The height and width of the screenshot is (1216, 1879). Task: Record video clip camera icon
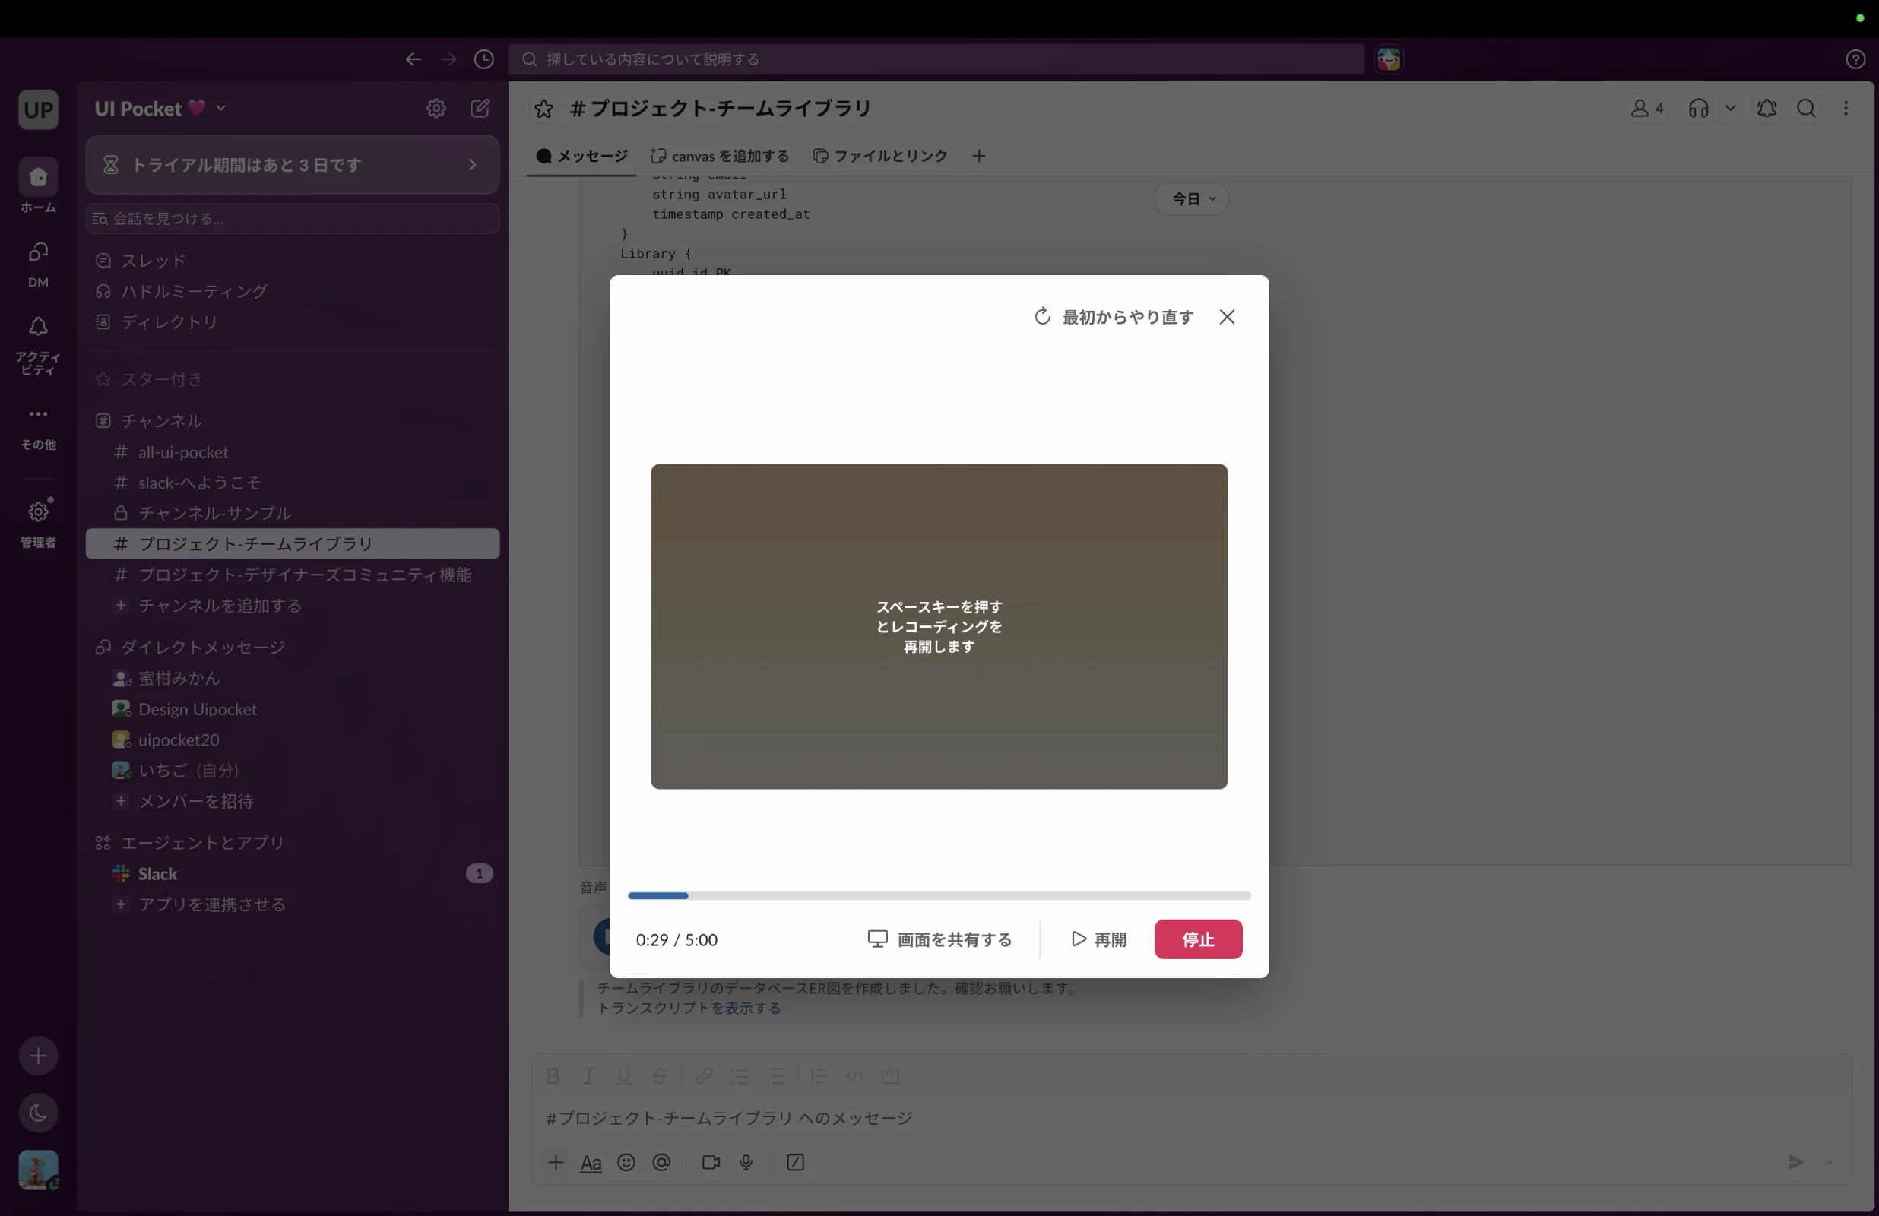coord(711,1162)
